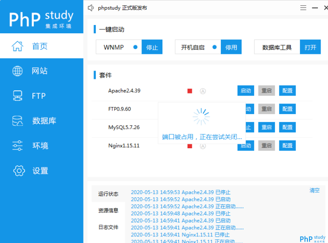Click the globe website icon

pos(18,71)
